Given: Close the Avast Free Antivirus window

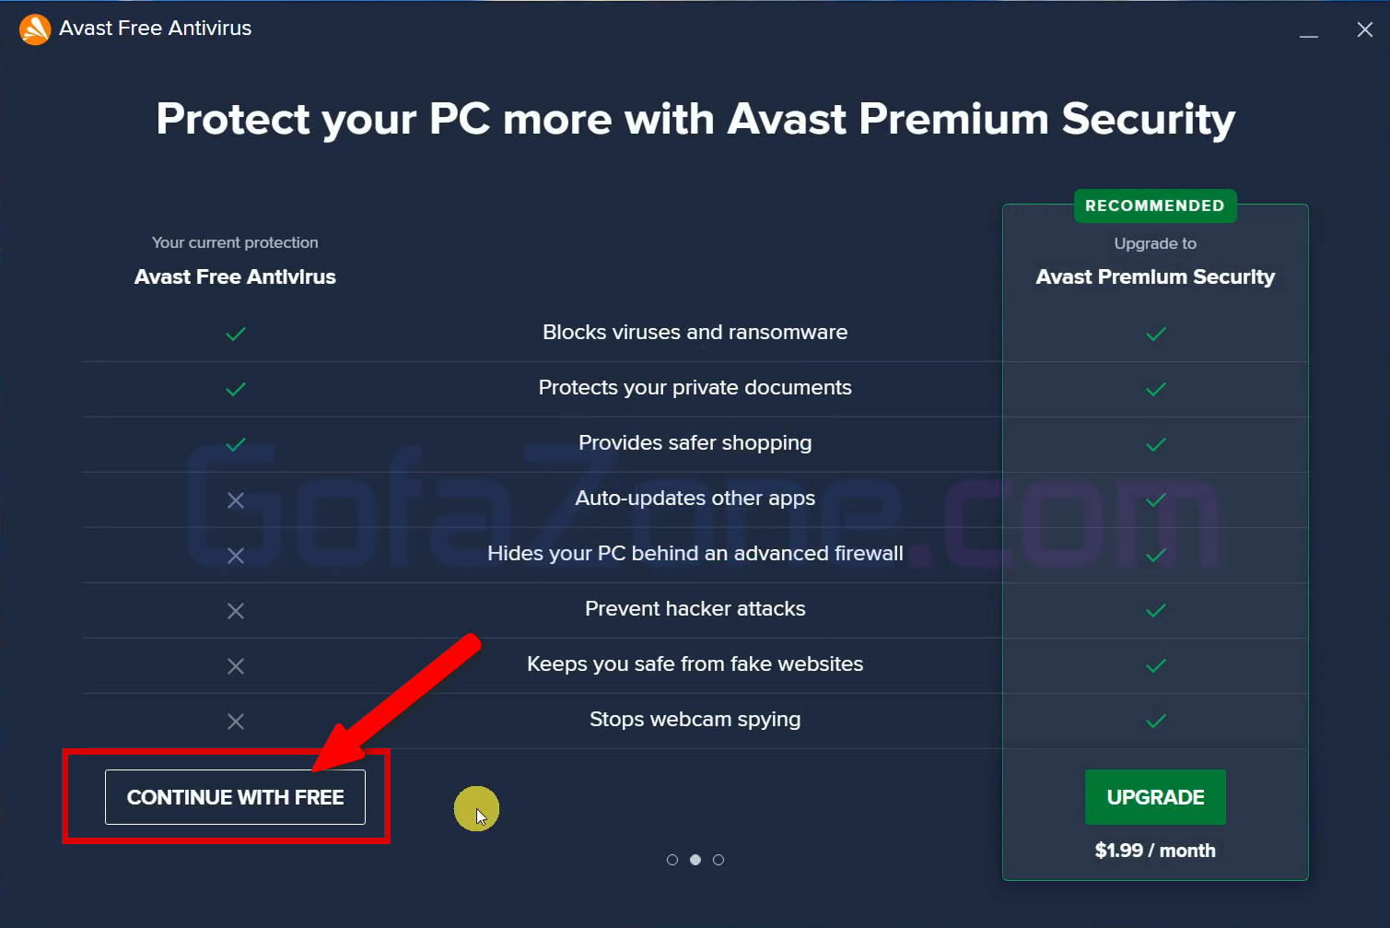Looking at the screenshot, I should tap(1365, 29).
